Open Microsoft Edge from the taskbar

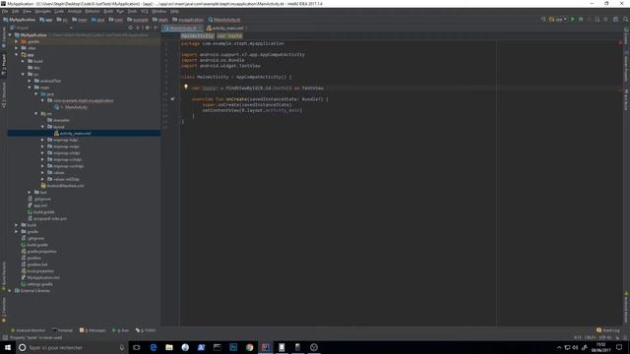pyautogui.click(x=154, y=347)
